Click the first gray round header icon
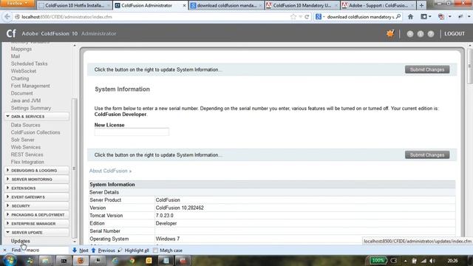473x266 pixels. (x=410, y=34)
